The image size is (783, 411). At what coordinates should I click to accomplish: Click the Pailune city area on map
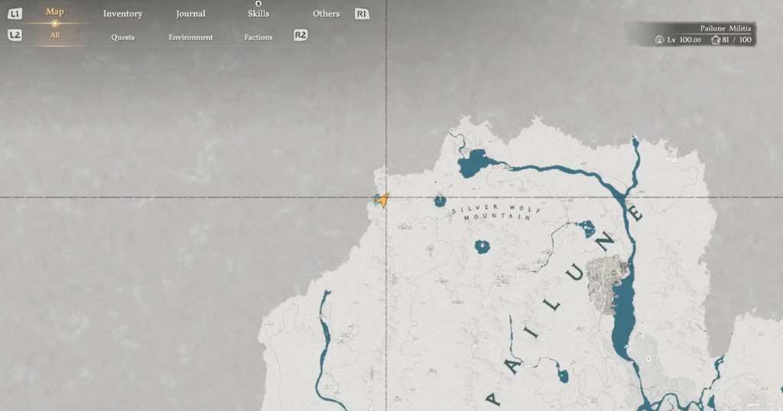[x=608, y=285]
